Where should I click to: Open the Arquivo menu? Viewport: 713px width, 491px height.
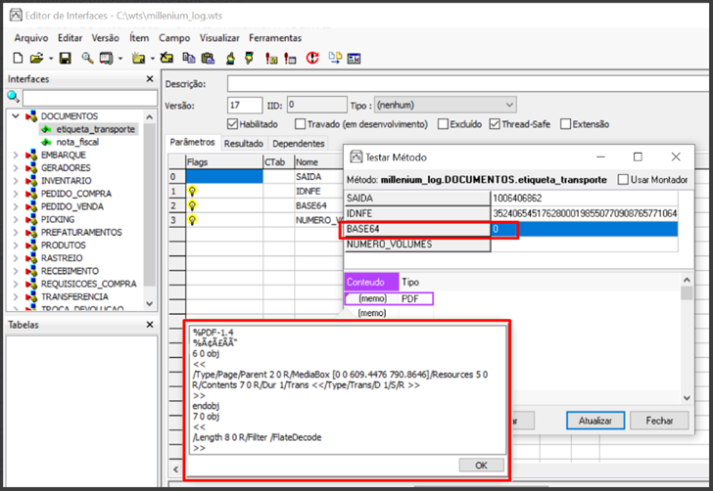31,38
